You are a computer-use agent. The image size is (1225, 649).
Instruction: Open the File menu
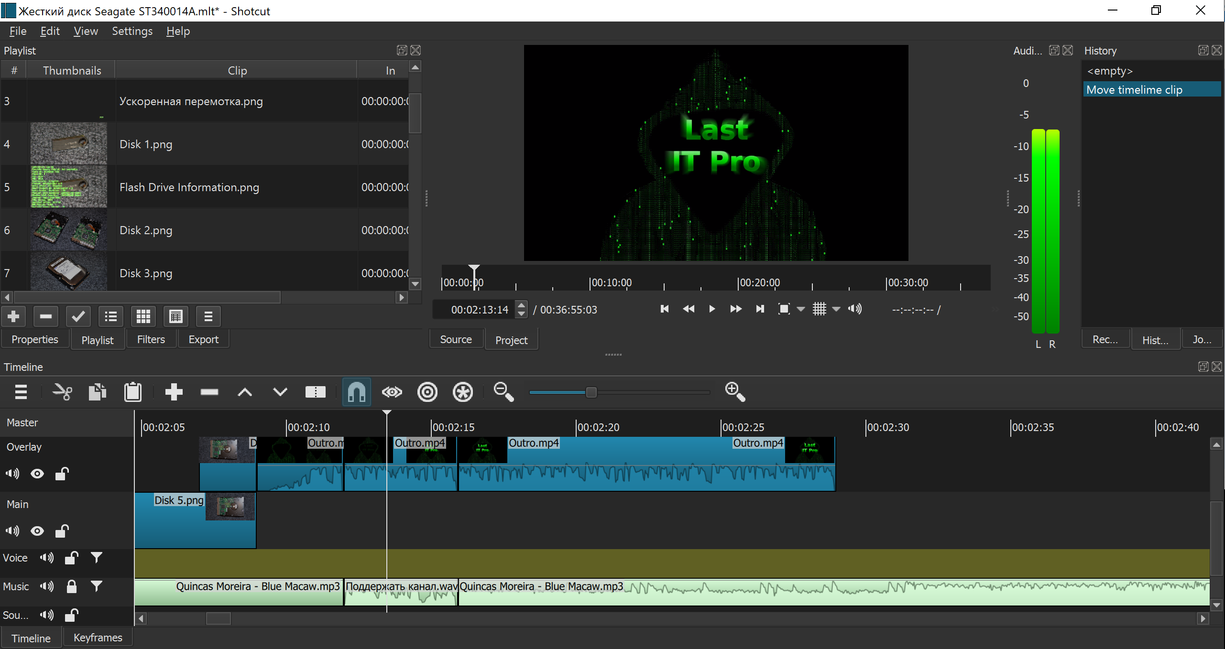(x=18, y=31)
